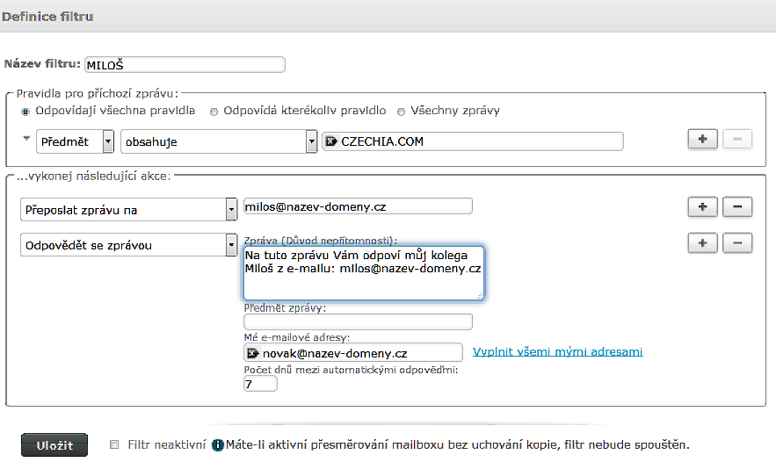The image size is (776, 462).
Task: Remove the Odpovědět se zprávou action row
Action: point(737,243)
